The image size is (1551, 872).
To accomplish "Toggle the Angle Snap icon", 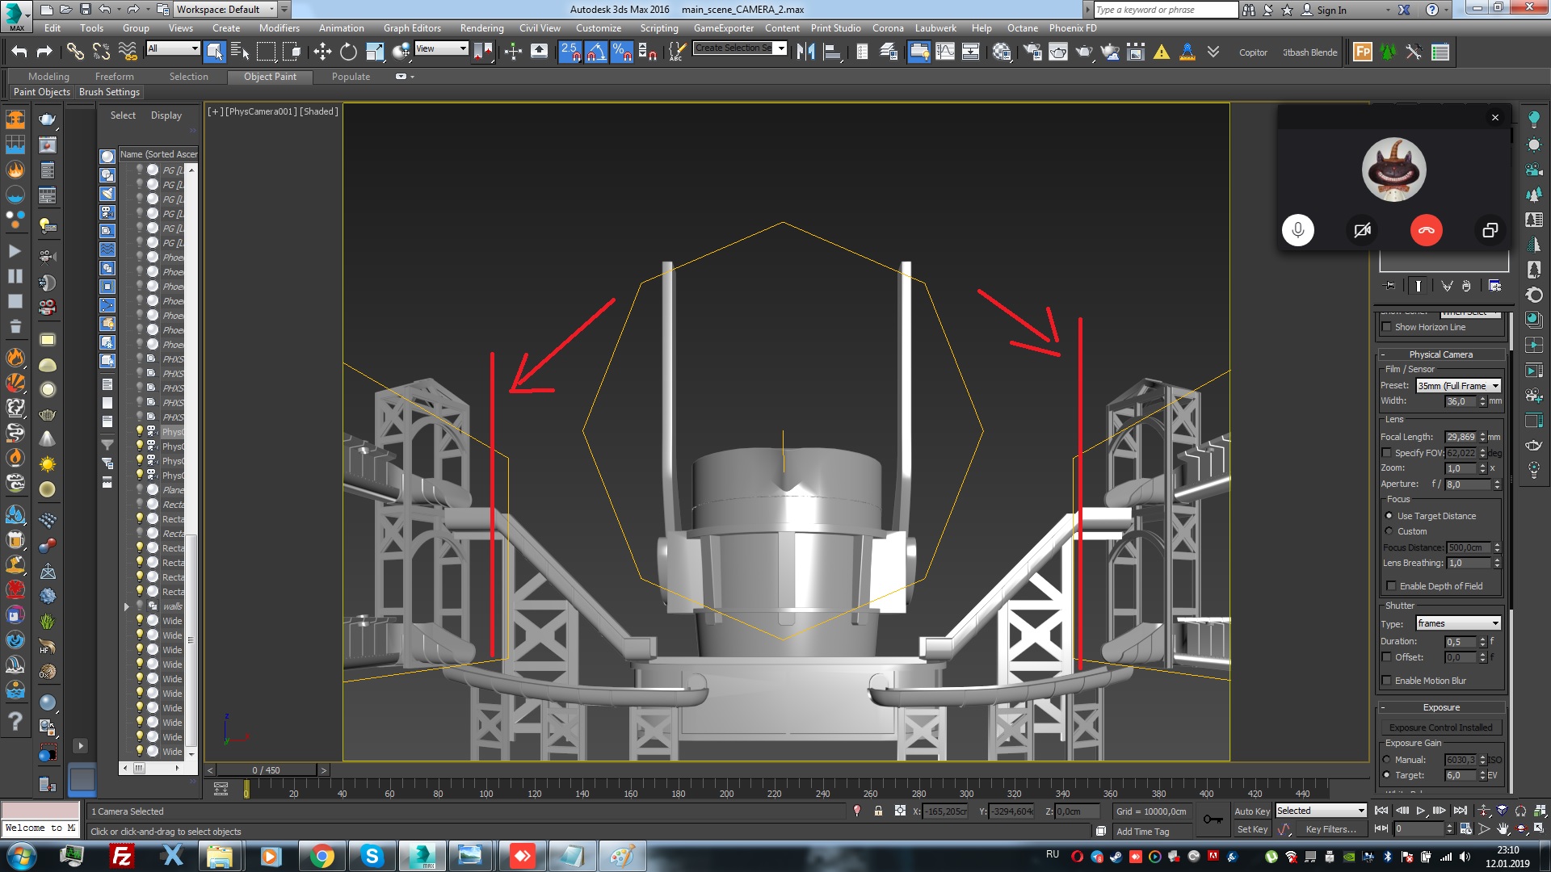I will click(x=595, y=52).
